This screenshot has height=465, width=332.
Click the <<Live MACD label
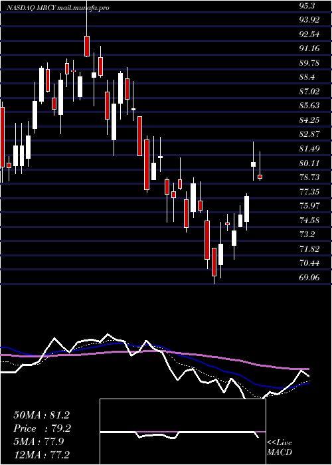[x=280, y=448]
